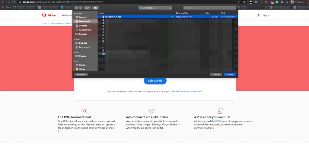
Task: Open the PDF & E-signatures menu
Action: pyautogui.click(x=67, y=15)
